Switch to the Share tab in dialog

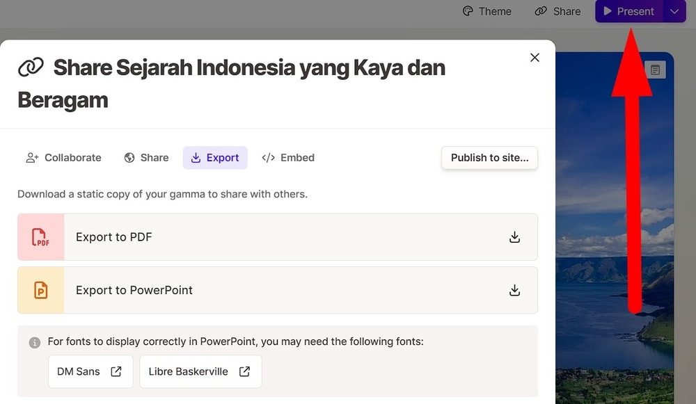pyautogui.click(x=146, y=158)
